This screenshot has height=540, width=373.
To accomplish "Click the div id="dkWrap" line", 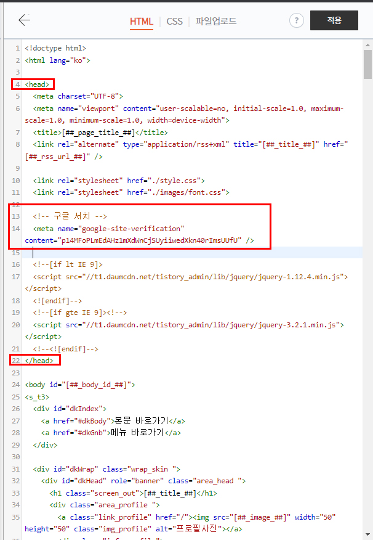I will [x=106, y=469].
